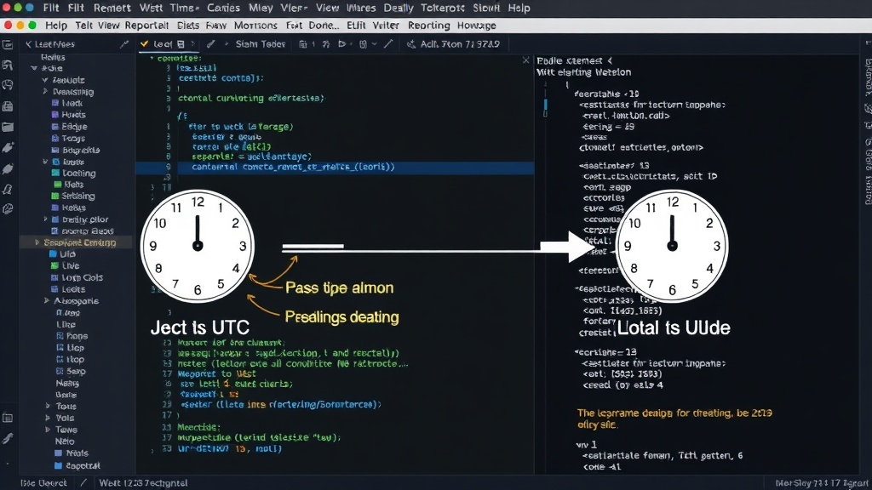Select the Loefiing item
872x490 pixels.
point(79,174)
